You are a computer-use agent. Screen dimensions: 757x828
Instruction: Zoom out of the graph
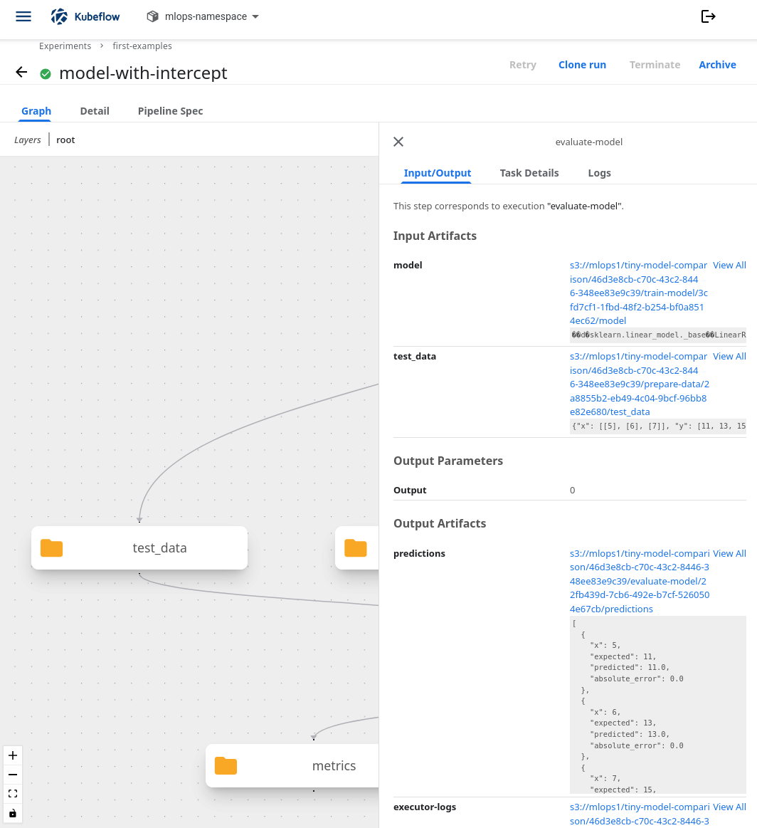tap(13, 775)
